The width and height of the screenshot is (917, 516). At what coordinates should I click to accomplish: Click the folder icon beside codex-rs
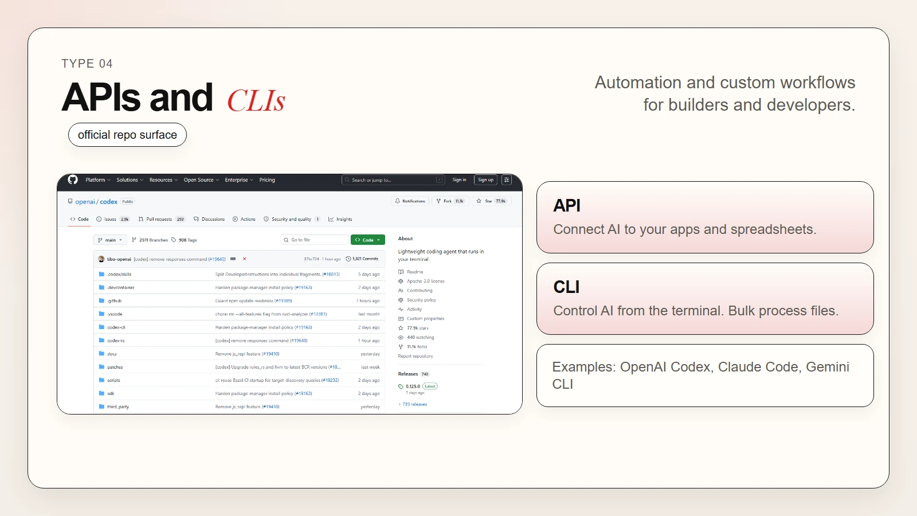click(101, 341)
